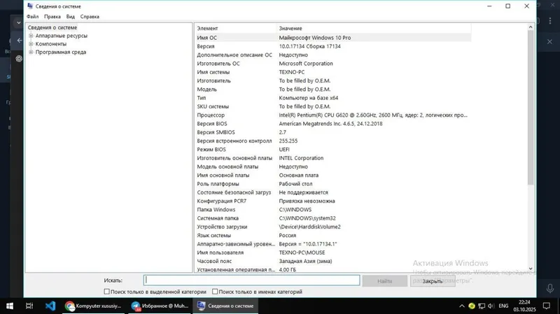Open the Windows Start menu
This screenshot has width=560, height=314.
[x=10, y=306]
